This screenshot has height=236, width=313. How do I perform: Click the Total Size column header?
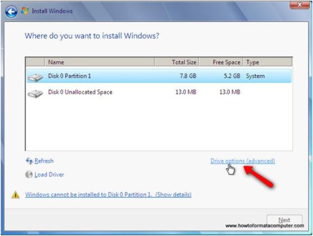(x=177, y=62)
